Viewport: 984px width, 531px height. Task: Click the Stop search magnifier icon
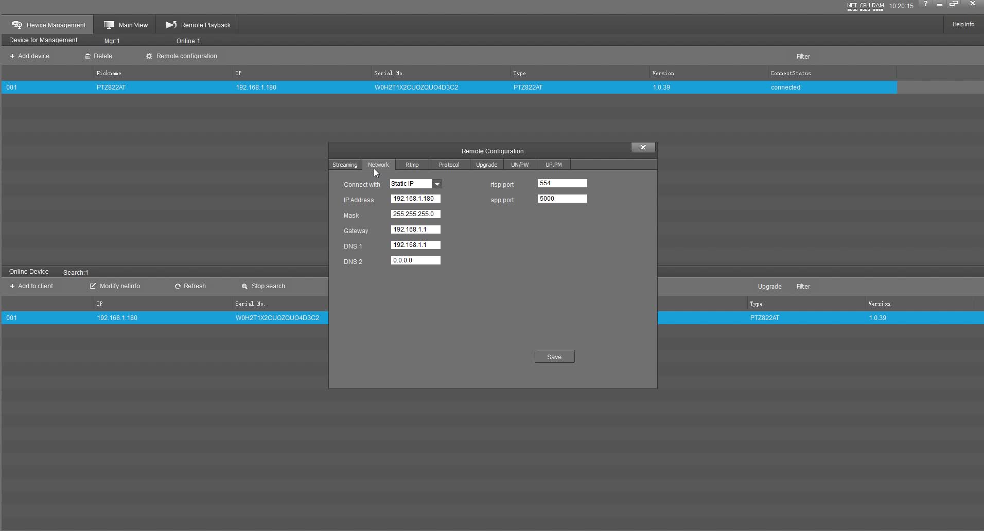244,286
